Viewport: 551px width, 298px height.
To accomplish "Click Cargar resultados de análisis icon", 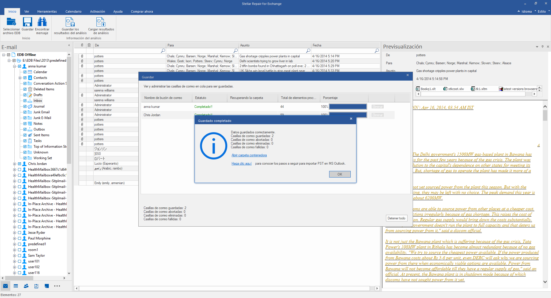I will pyautogui.click(x=101, y=22).
